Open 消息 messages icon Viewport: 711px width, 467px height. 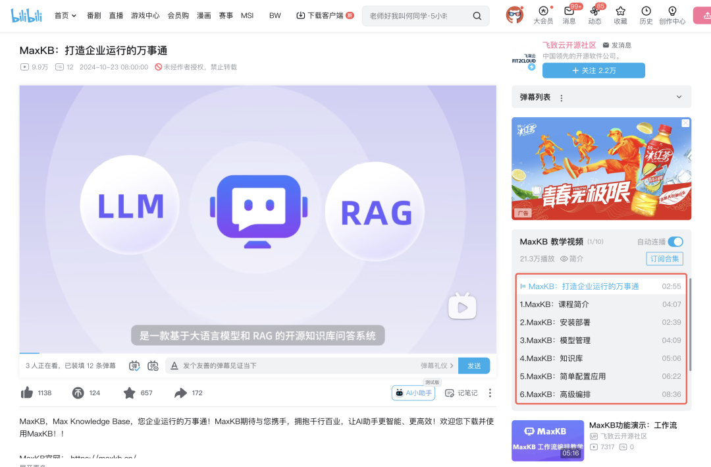click(x=569, y=15)
